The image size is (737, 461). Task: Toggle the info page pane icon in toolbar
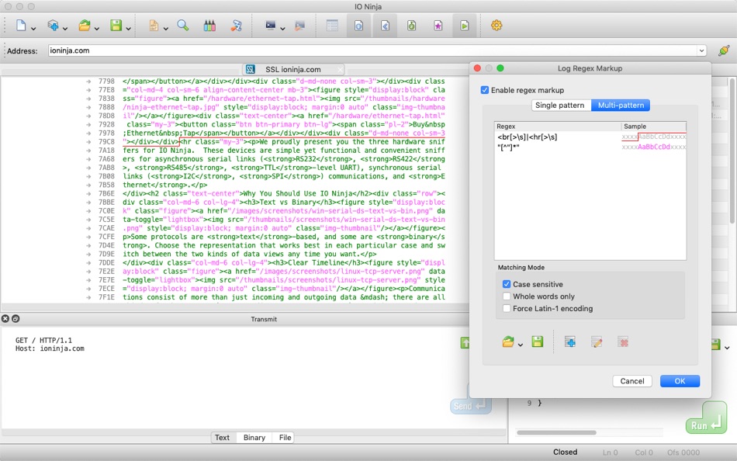point(358,26)
